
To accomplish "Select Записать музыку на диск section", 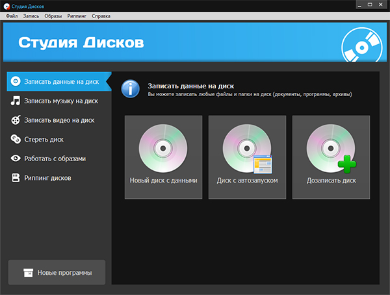I will pyautogui.click(x=60, y=101).
